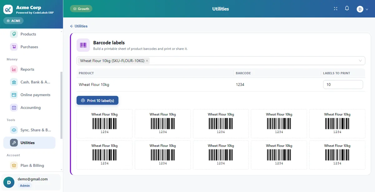
Task: Expand the product selector dropdown arrow
Action: [360, 61]
